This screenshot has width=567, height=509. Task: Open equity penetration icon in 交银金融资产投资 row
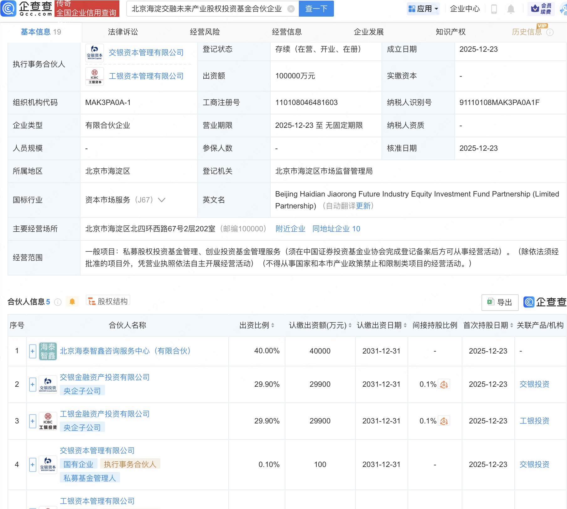[x=445, y=384]
